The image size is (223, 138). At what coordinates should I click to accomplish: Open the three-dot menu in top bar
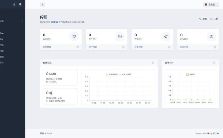pos(43,5)
